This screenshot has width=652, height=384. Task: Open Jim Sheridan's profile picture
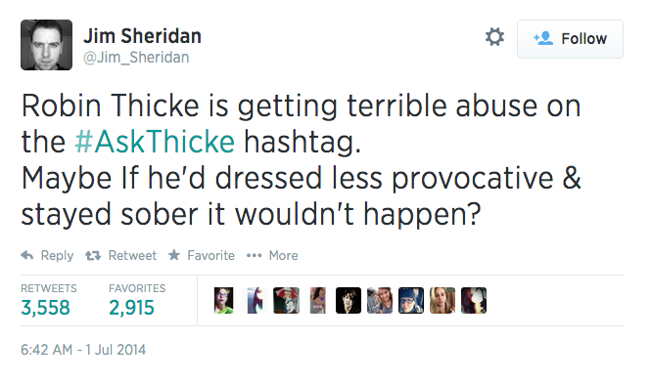point(47,45)
